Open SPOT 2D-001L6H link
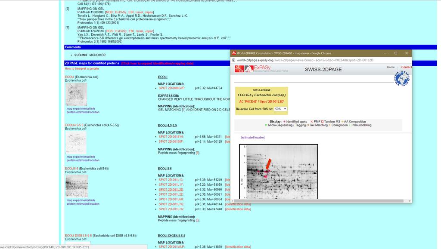441x249 pixels. point(171,199)
